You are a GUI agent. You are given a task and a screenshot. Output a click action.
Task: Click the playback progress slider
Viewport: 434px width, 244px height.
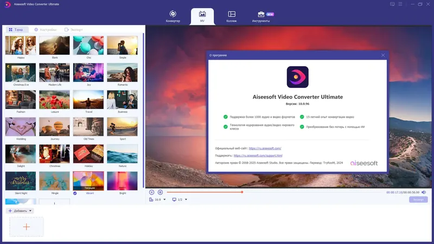[275, 192]
